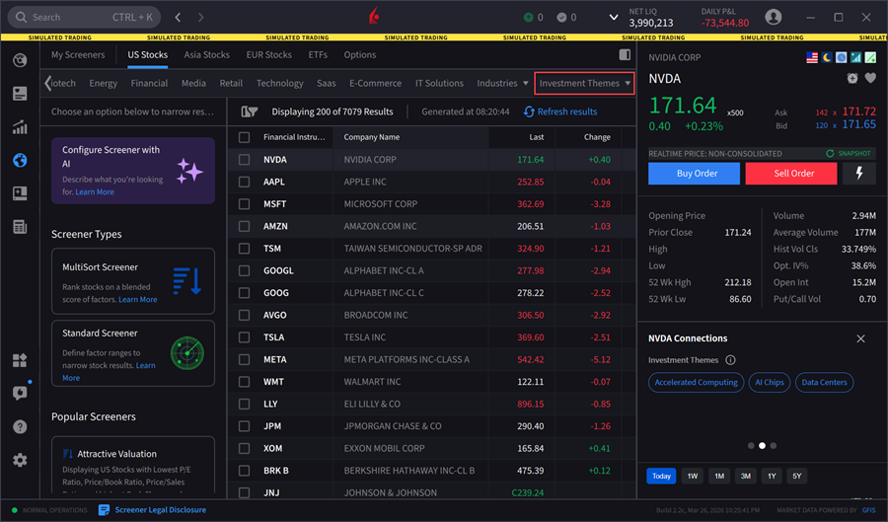
Task: Click the user account profile icon
Action: (774, 17)
